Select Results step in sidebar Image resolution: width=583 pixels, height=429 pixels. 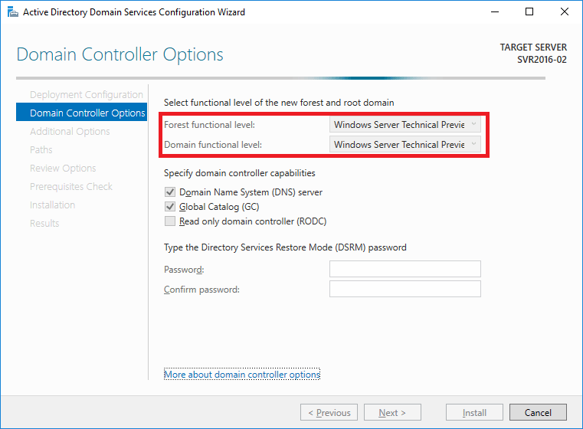click(44, 224)
